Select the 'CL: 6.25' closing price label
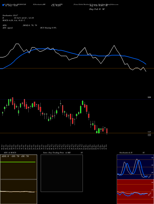Image resolution: width=154 pixels, height=204 pixels. click(56, 6)
